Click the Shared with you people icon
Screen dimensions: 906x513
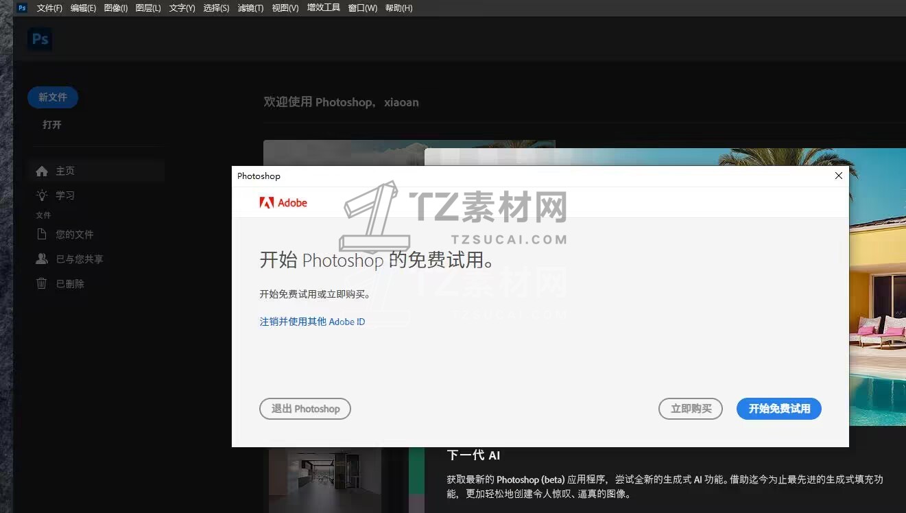tap(42, 259)
